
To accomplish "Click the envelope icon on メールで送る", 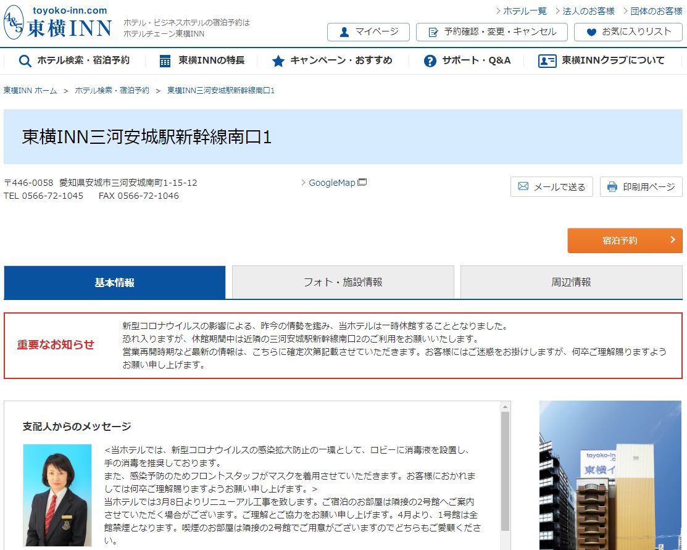I will (523, 186).
